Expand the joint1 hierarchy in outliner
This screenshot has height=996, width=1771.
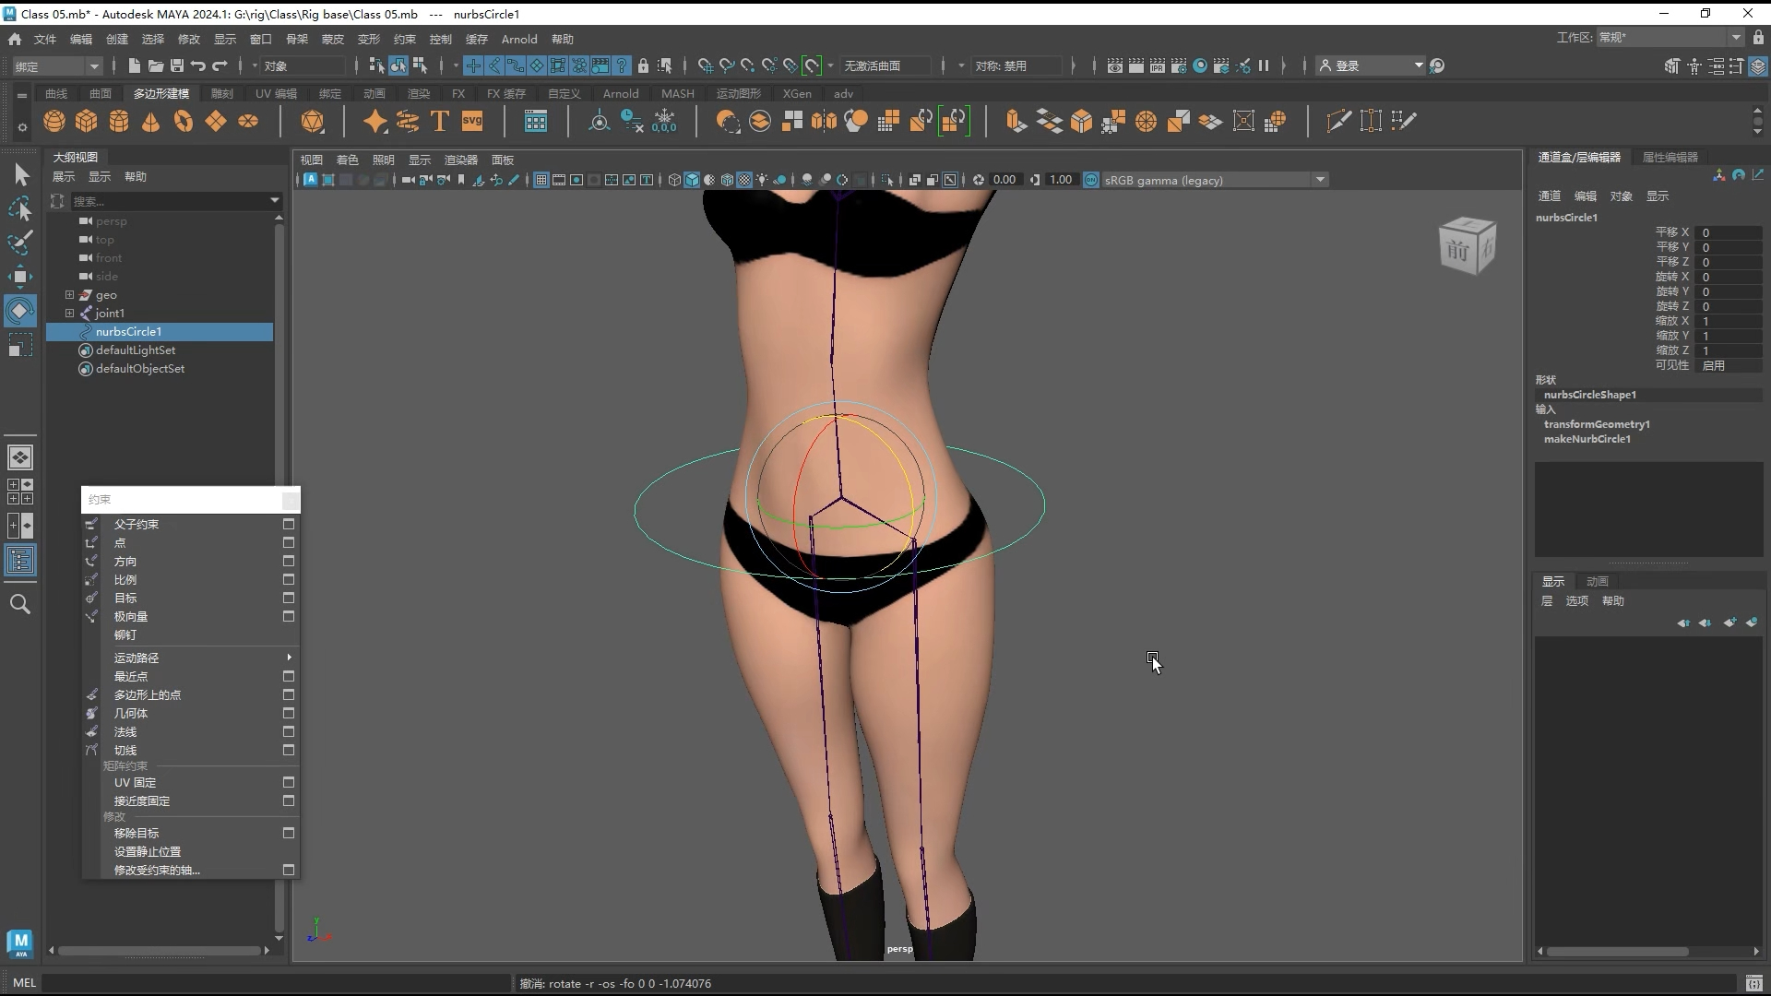[69, 314]
